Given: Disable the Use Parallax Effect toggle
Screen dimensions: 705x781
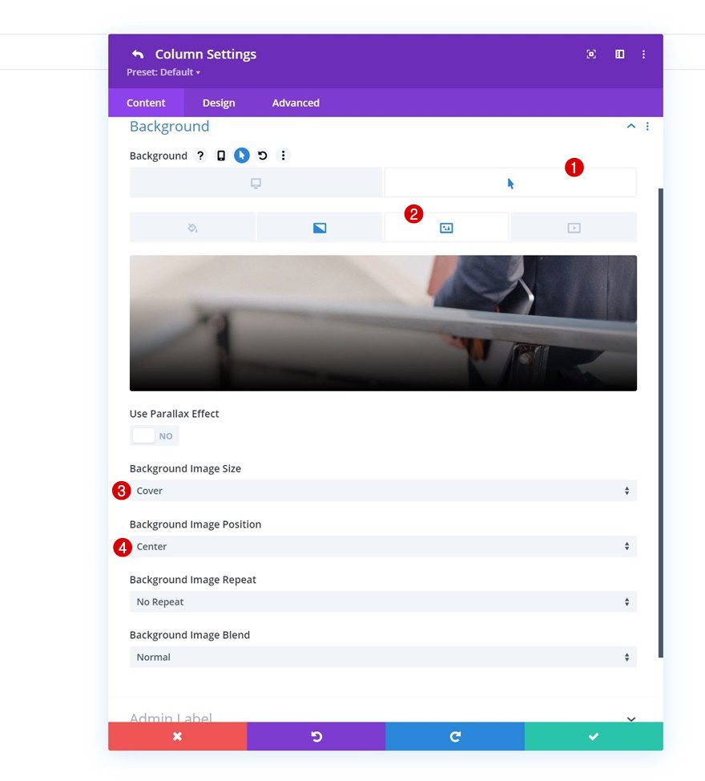Looking at the screenshot, I should tap(154, 435).
